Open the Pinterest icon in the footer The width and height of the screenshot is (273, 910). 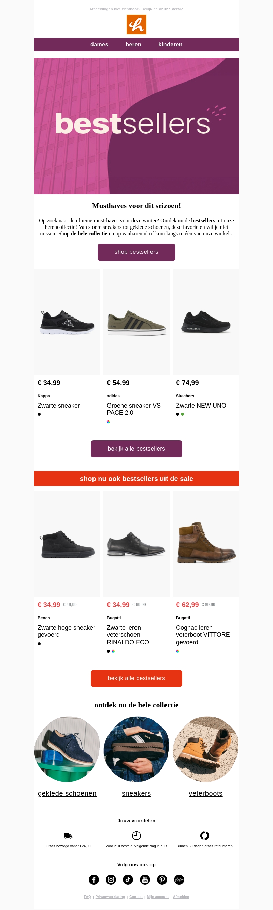[x=162, y=880]
